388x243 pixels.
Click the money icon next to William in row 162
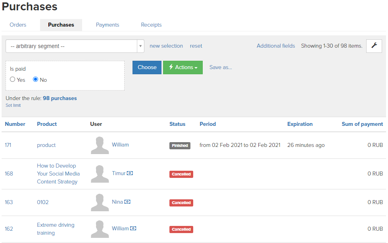[133, 228]
